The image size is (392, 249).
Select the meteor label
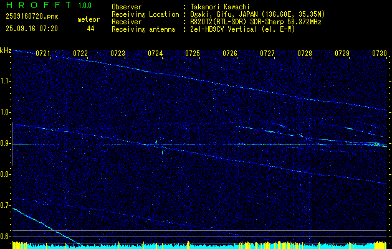[x=88, y=20]
